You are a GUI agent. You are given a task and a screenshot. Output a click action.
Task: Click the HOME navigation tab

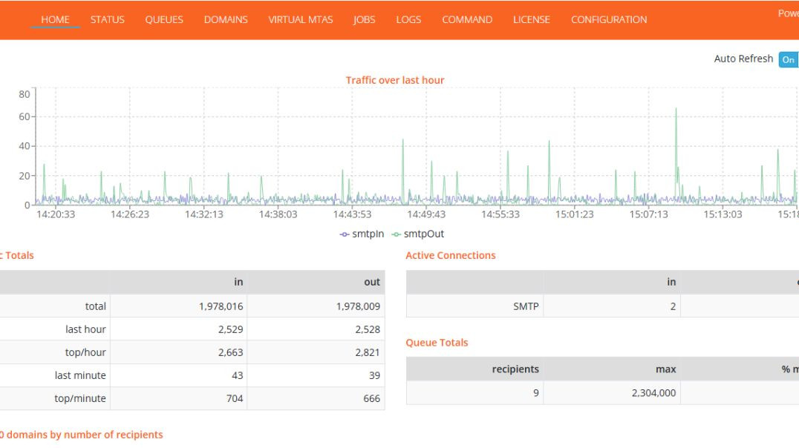(56, 20)
